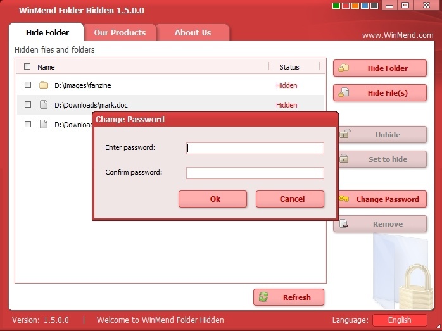Select the Hide Folder tab
This screenshot has width=442, height=331.
47,32
